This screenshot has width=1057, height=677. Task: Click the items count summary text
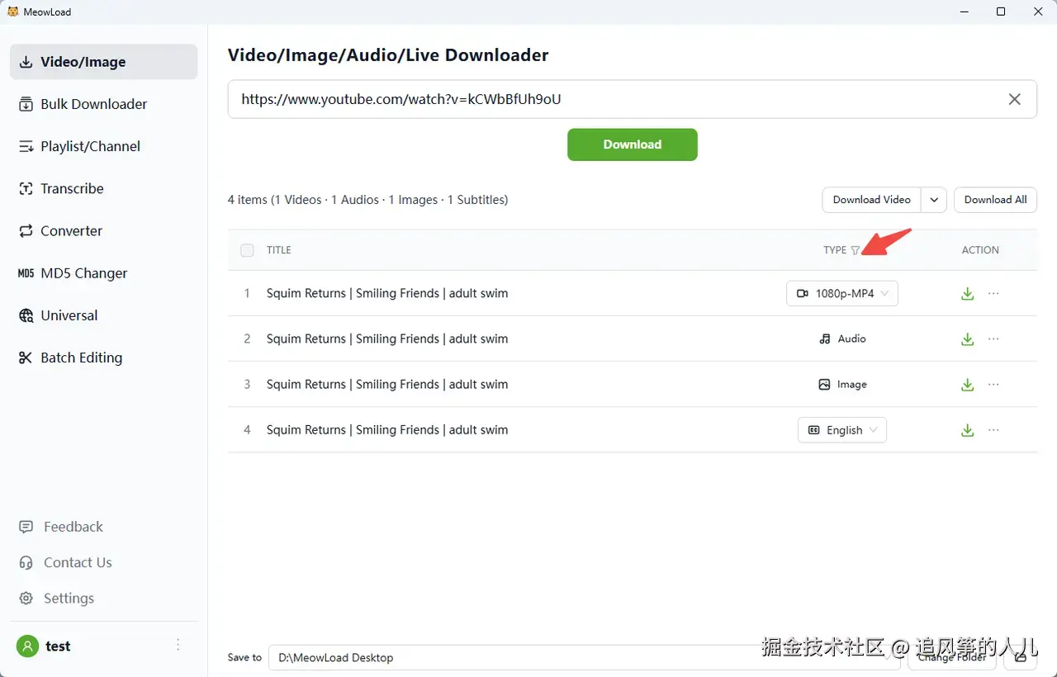(x=367, y=200)
